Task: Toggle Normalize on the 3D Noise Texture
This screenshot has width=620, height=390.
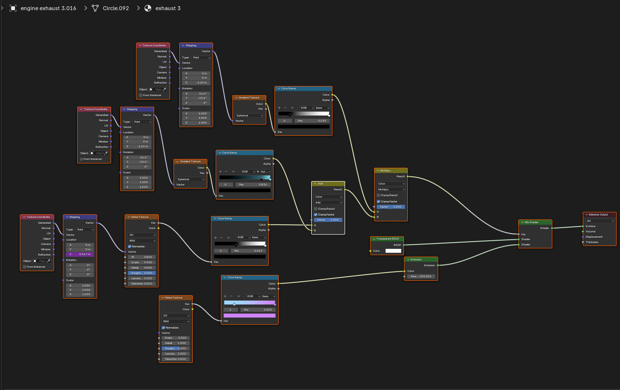Action: coord(163,328)
